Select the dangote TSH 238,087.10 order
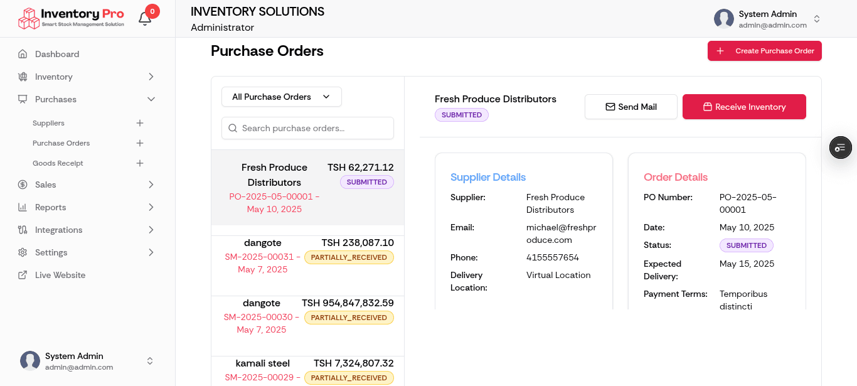Viewport: 857px width, 386px height. (307, 256)
